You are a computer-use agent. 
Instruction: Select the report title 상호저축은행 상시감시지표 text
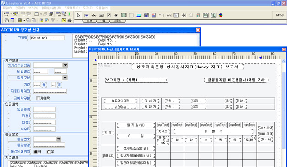point(188,67)
